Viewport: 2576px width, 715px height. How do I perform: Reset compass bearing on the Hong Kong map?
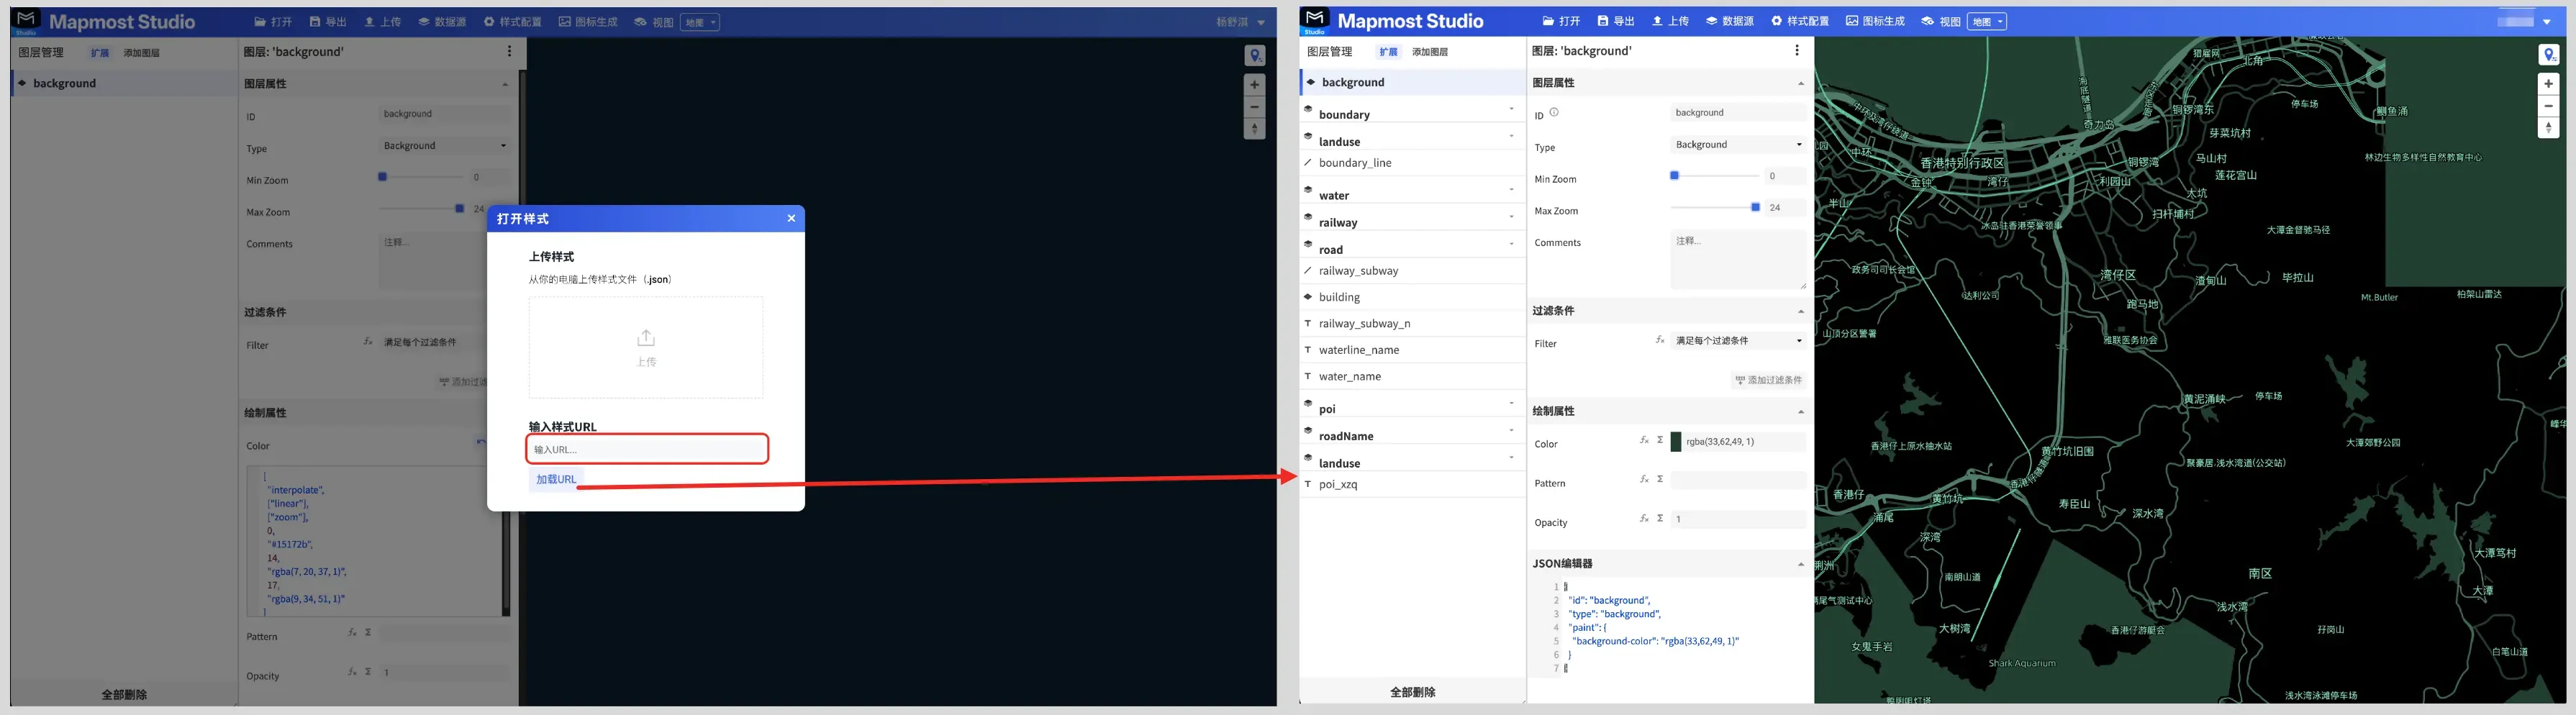coord(2549,128)
